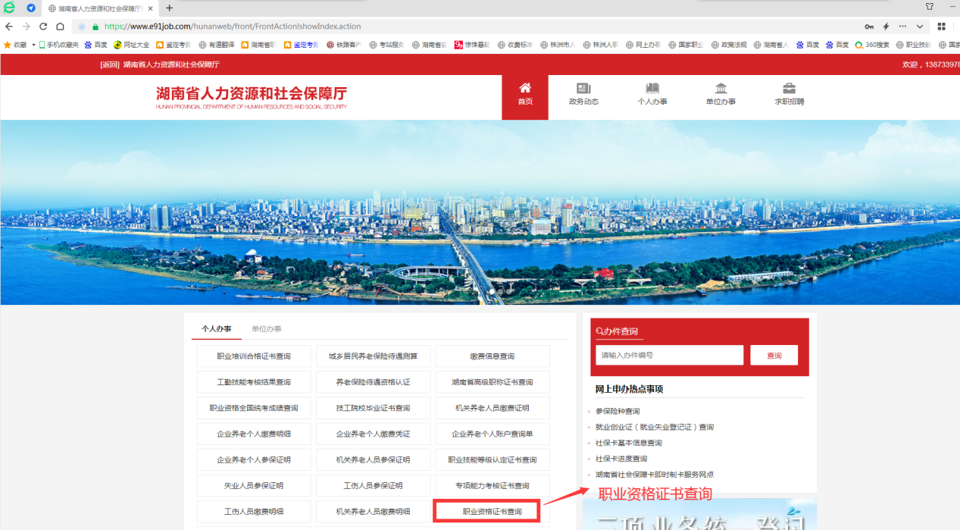Open the three-dots more options menu
Screen dimensions: 960x530
click(902, 27)
